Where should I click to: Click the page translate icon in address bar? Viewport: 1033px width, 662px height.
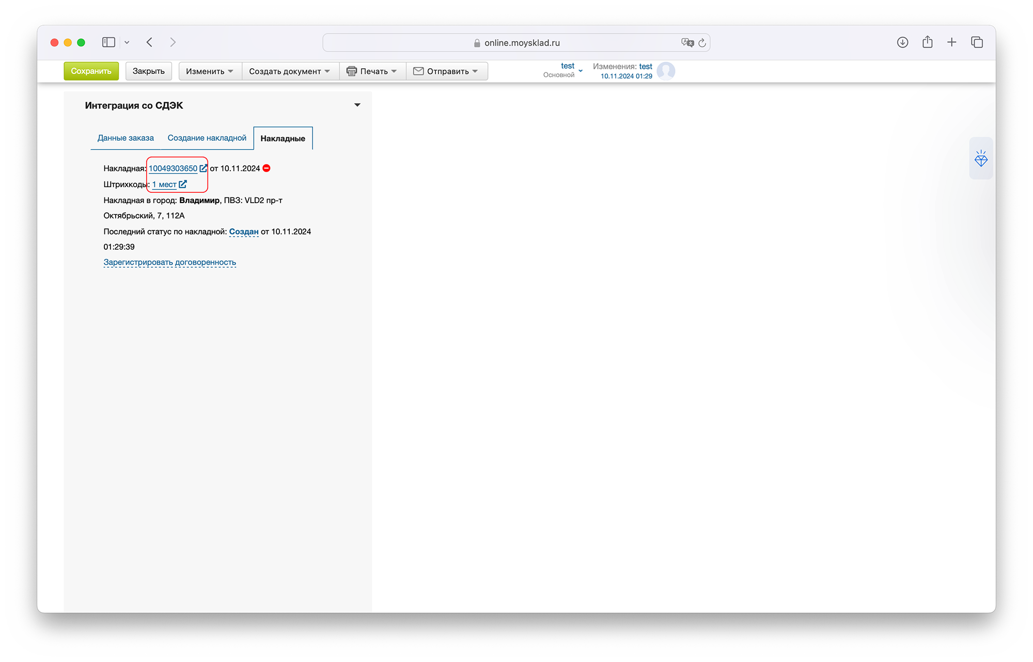[x=687, y=42]
